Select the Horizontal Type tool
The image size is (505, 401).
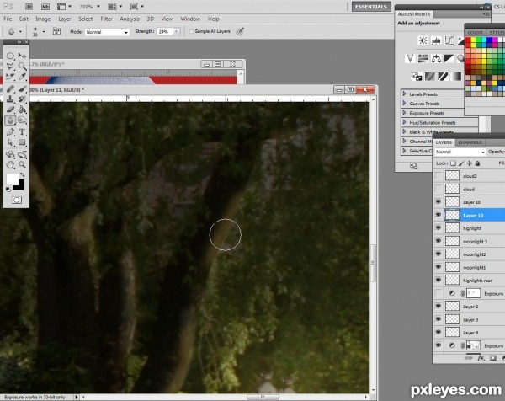(22, 131)
